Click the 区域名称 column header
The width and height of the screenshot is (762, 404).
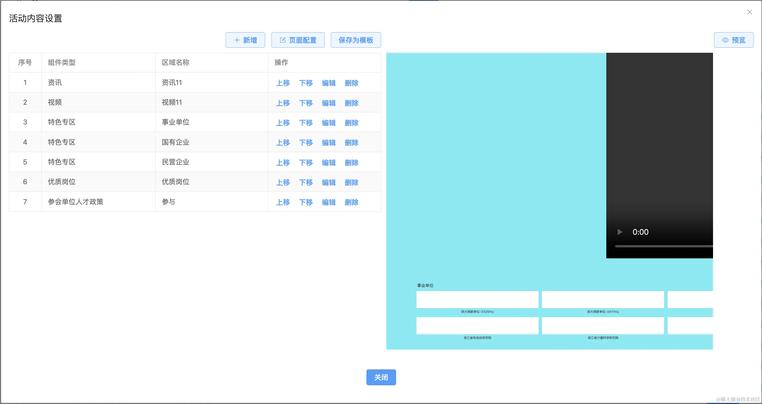pos(176,62)
